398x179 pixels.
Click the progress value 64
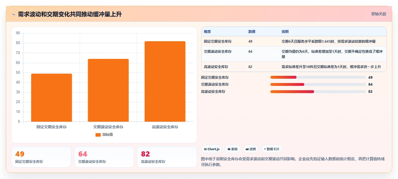click(x=370, y=84)
